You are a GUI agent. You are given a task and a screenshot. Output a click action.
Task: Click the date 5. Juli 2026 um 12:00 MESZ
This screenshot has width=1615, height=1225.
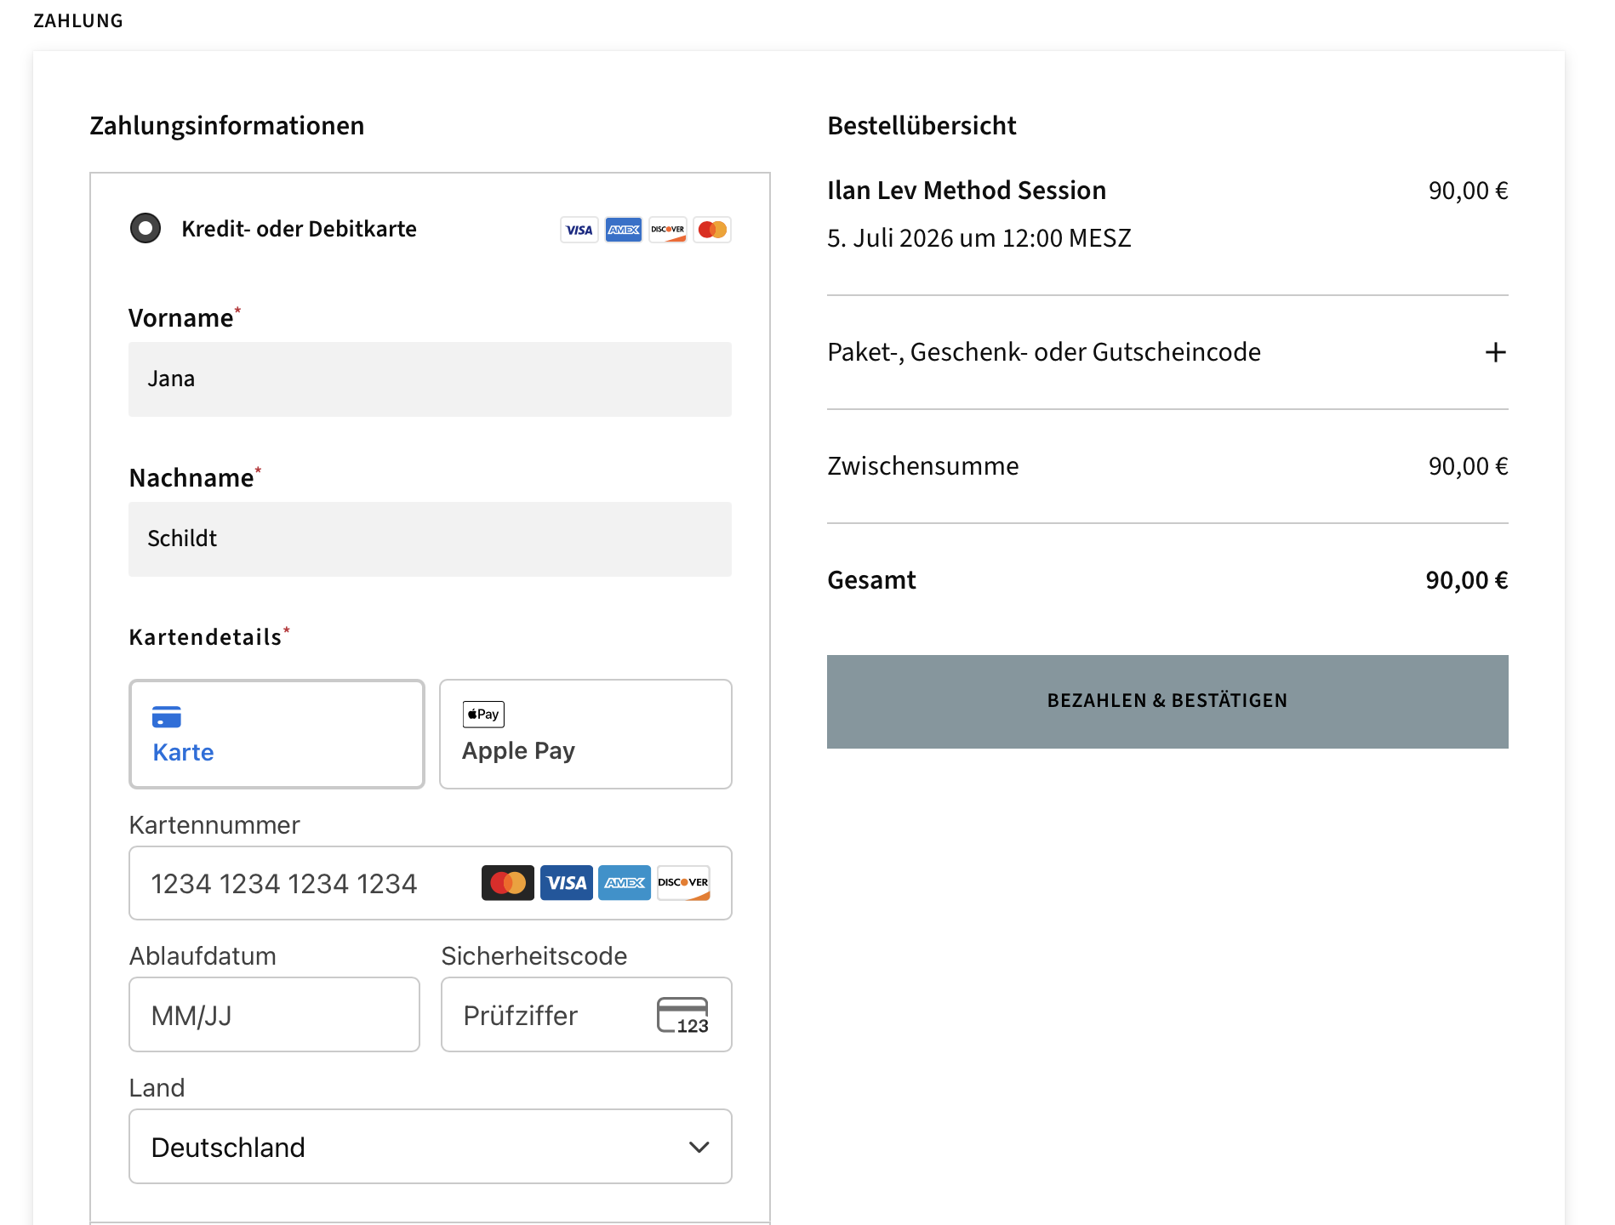(979, 238)
